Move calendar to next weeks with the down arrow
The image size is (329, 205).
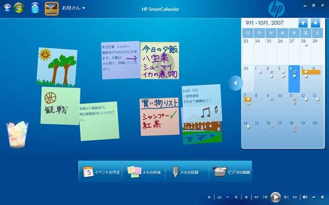tap(315, 23)
